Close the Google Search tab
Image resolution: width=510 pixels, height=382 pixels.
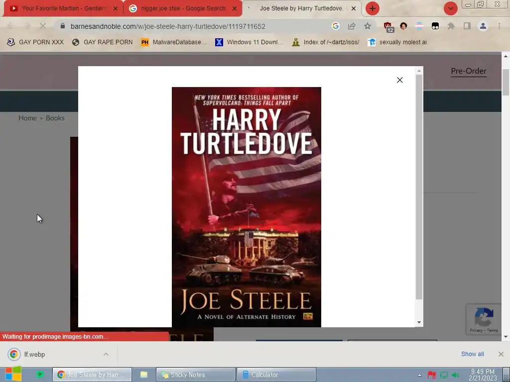coord(235,8)
